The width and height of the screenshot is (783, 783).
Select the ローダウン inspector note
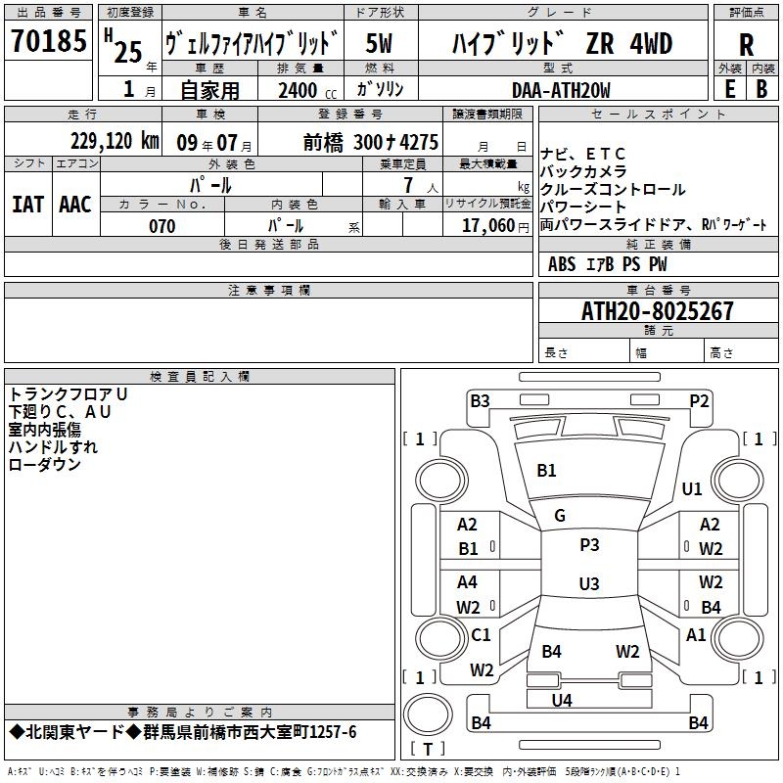pos(45,465)
